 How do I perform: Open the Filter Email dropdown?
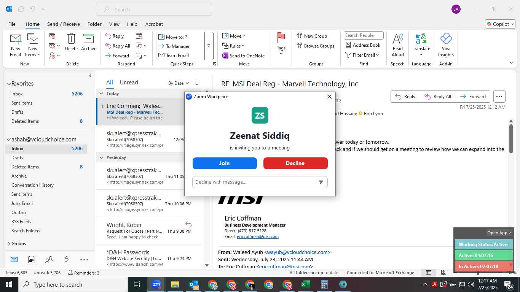click(x=362, y=55)
